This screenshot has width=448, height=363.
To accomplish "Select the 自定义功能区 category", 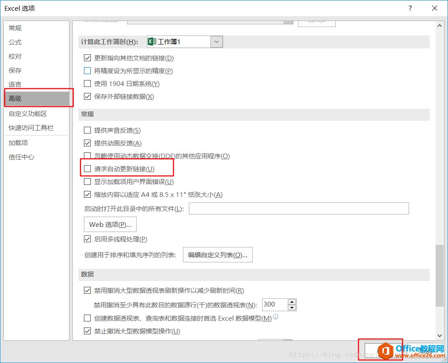I will 27,113.
